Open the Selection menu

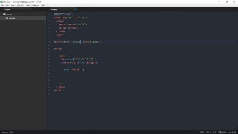[x=20, y=5]
